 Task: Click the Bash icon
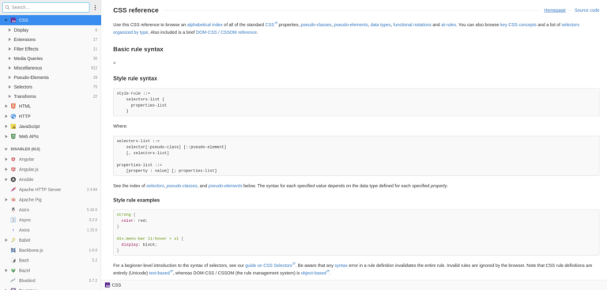coord(13,260)
